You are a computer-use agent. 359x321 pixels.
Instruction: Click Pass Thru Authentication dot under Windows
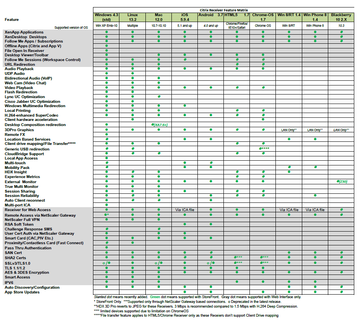106,248
